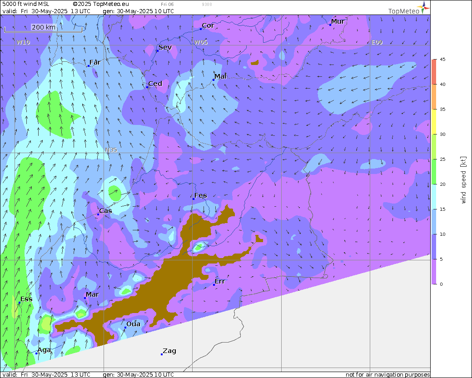Select the 'Ess' city label
The image size is (472, 378).
26,299
